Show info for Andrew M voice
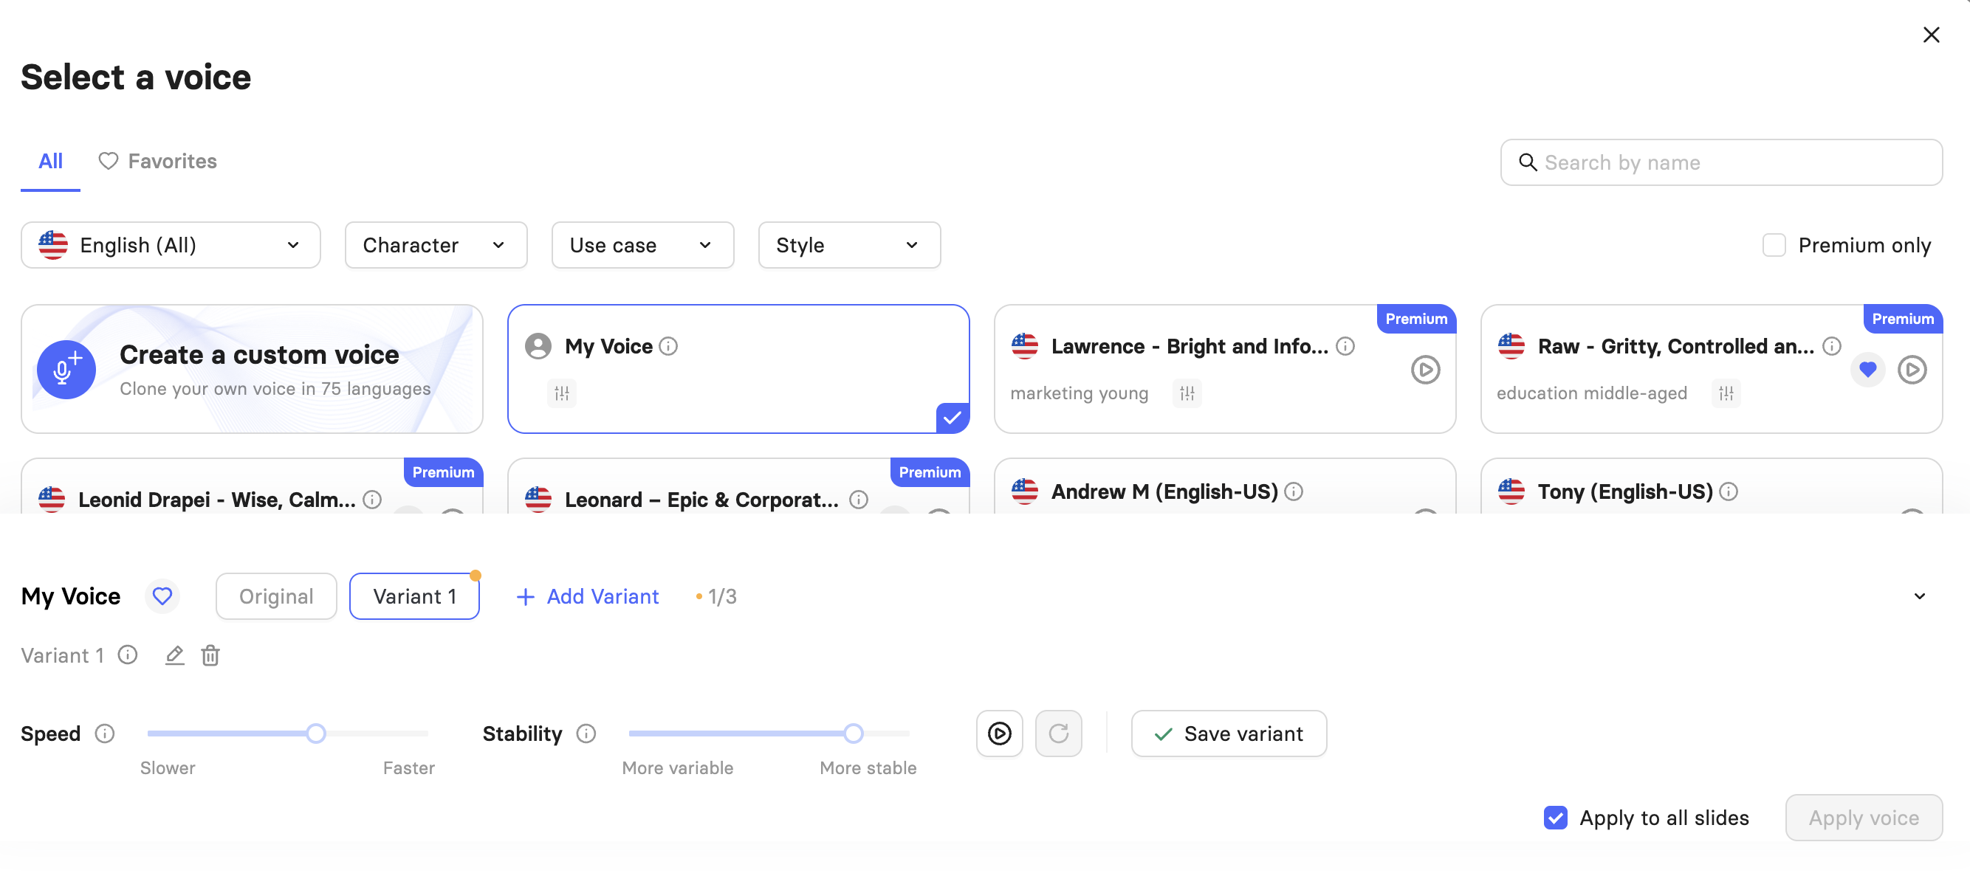This screenshot has width=1970, height=887. [x=1293, y=492]
